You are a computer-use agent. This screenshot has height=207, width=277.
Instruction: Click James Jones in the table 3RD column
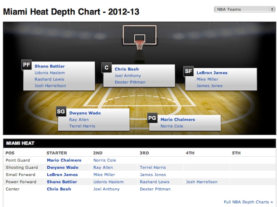[x=153, y=175]
